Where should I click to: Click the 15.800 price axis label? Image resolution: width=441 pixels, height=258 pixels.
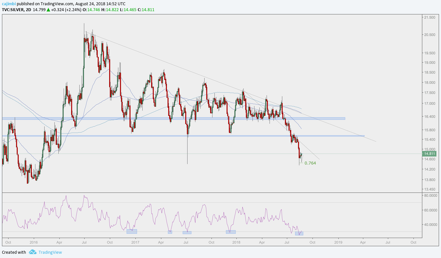pyautogui.click(x=430, y=130)
